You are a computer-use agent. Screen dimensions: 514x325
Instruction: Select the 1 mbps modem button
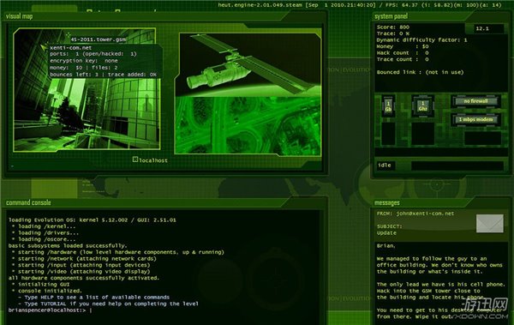point(476,119)
